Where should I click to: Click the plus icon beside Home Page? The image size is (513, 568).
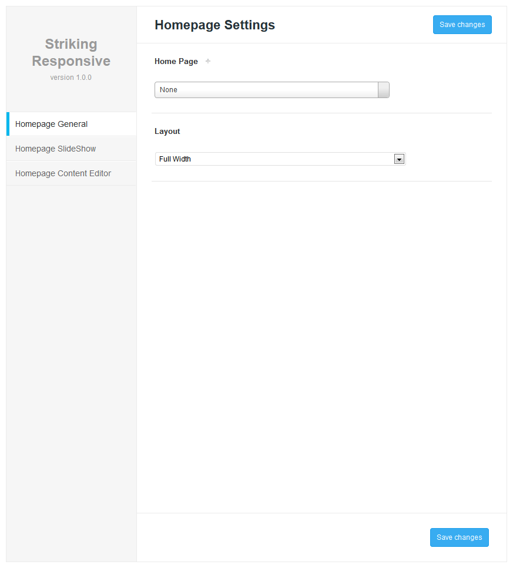[x=208, y=61]
